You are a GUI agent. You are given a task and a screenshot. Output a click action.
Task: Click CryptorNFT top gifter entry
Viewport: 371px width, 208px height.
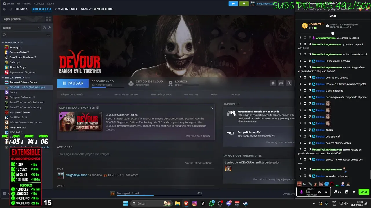(313, 26)
